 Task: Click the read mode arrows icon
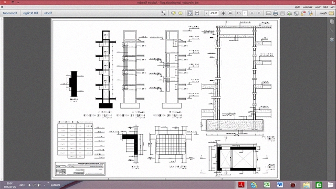pos(163,13)
